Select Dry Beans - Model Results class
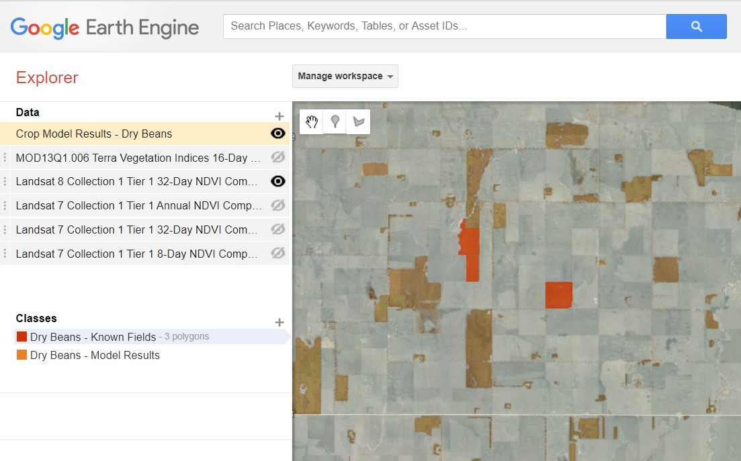Viewport: 741px width, 461px height. [x=95, y=355]
